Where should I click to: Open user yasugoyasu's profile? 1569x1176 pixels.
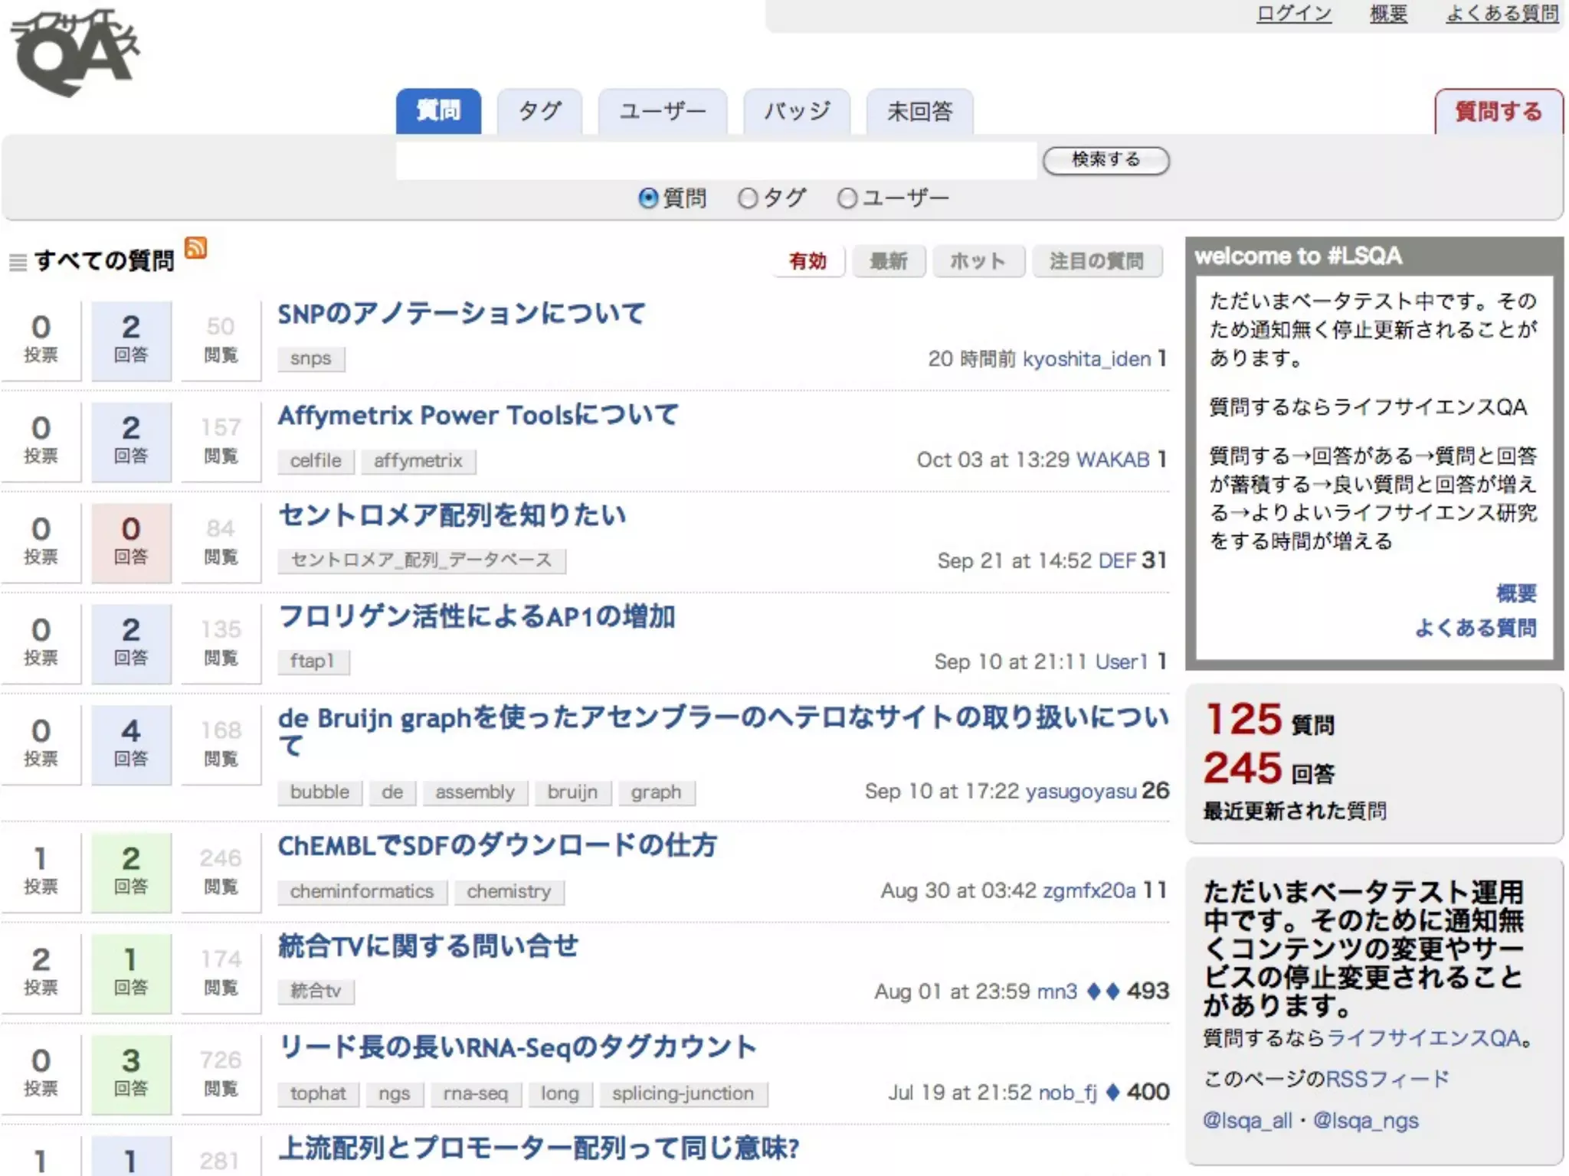tap(1080, 791)
